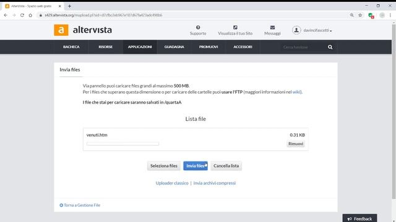The height and width of the screenshot is (222, 396).
Task: Open PROMUOVI menu item
Action: click(x=209, y=47)
